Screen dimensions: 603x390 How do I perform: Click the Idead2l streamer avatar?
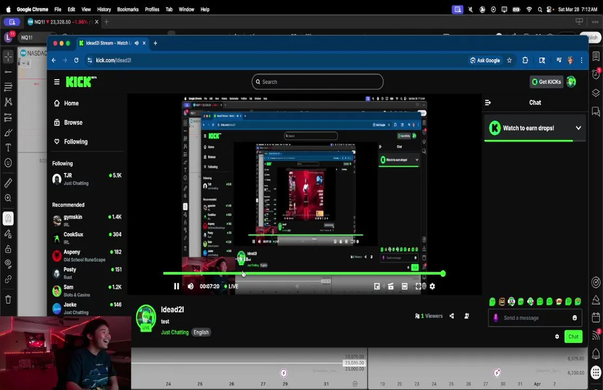(146, 317)
